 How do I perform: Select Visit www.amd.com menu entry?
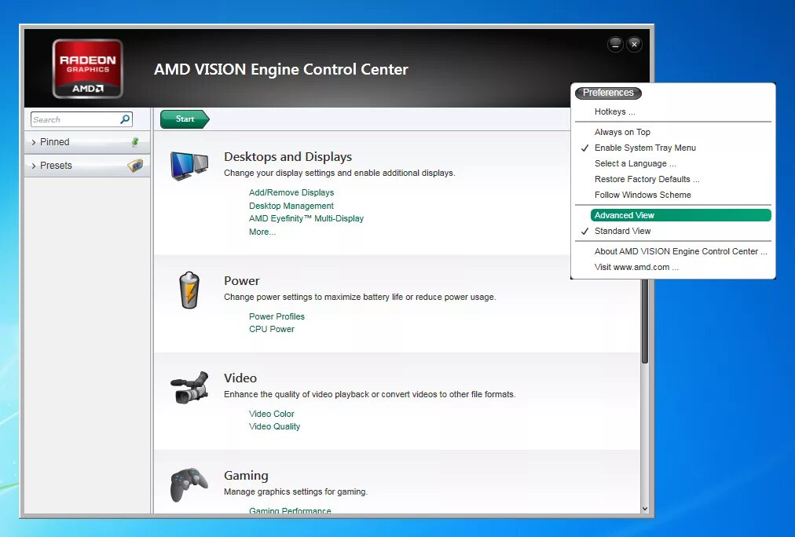pyautogui.click(x=636, y=267)
